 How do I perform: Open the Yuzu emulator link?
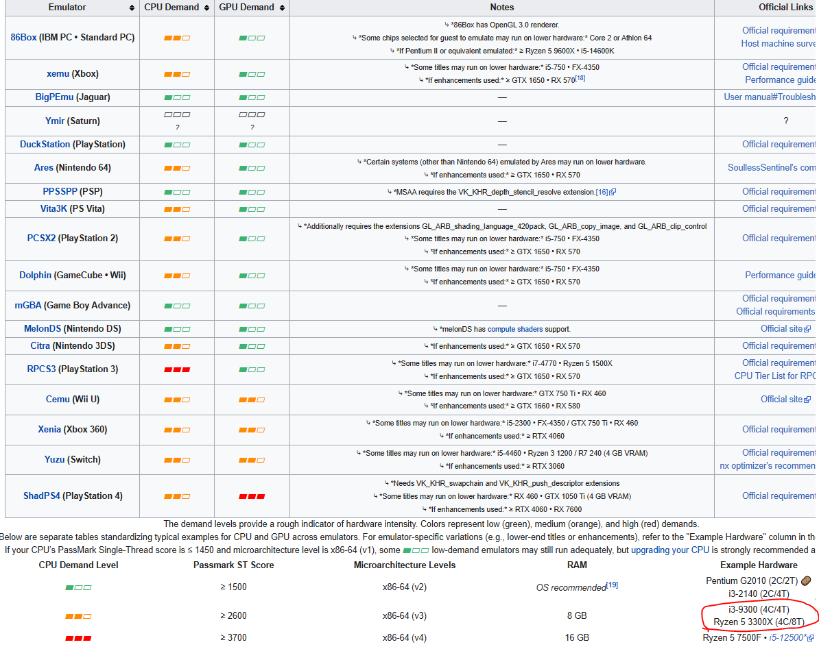54,460
